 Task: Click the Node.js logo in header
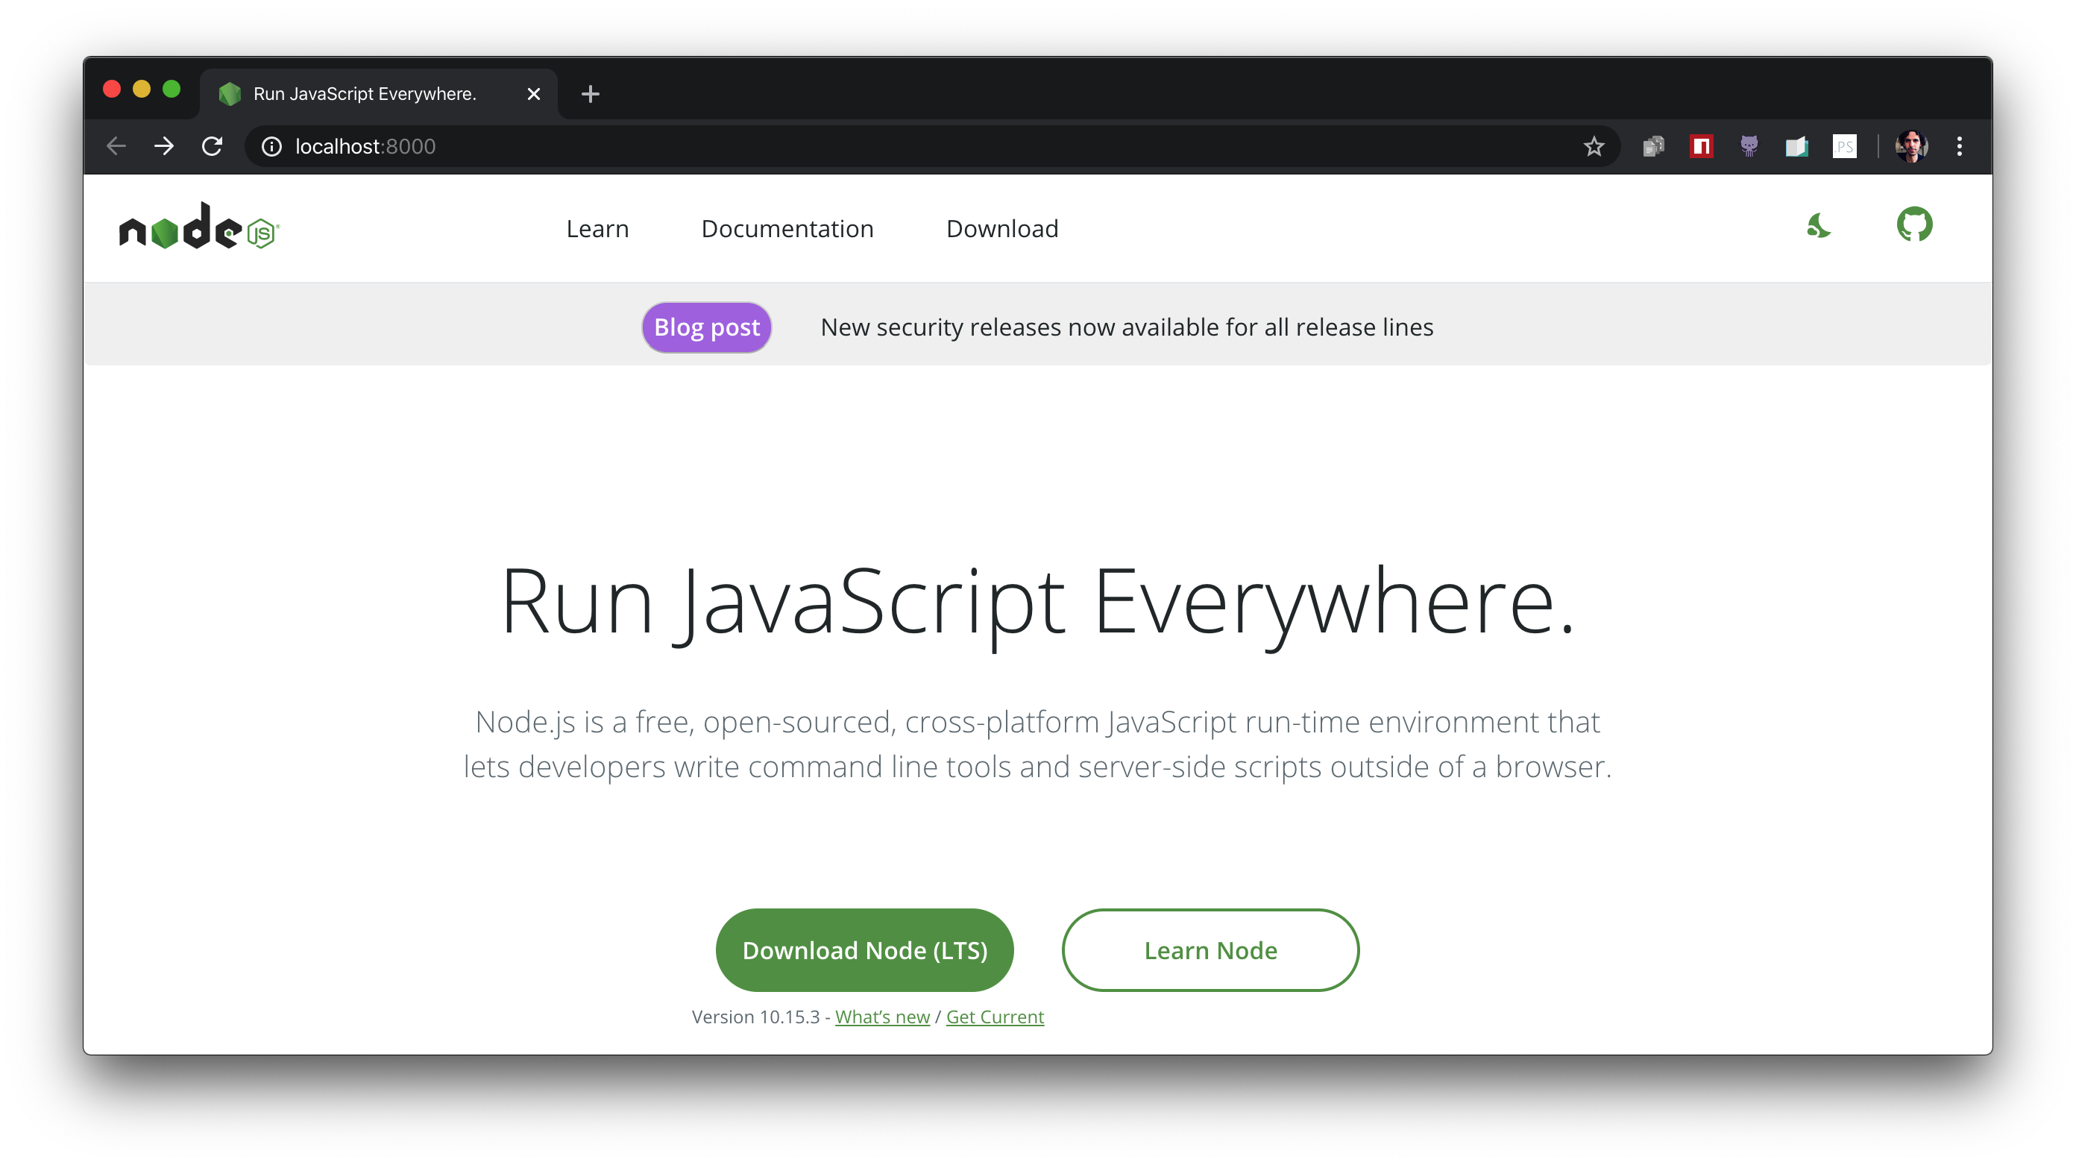click(x=198, y=227)
